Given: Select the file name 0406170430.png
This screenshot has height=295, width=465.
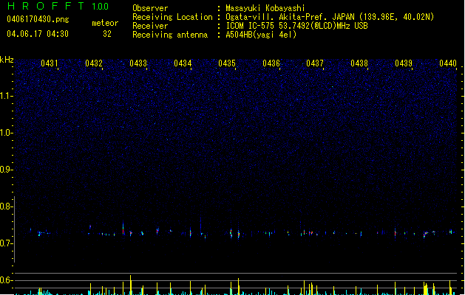Looking at the screenshot, I should click(x=38, y=19).
